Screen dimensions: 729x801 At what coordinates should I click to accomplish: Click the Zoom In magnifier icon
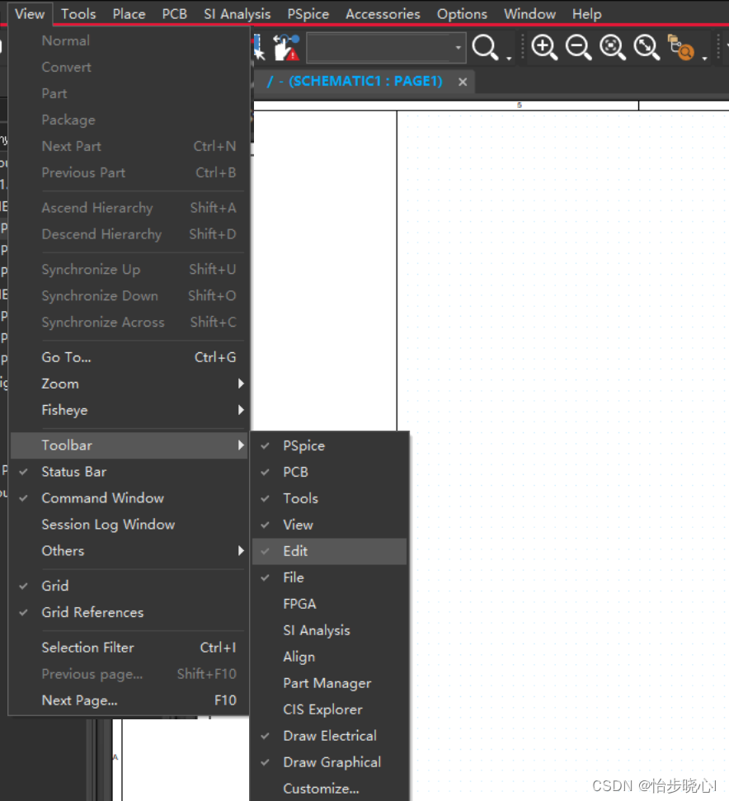[x=544, y=48]
